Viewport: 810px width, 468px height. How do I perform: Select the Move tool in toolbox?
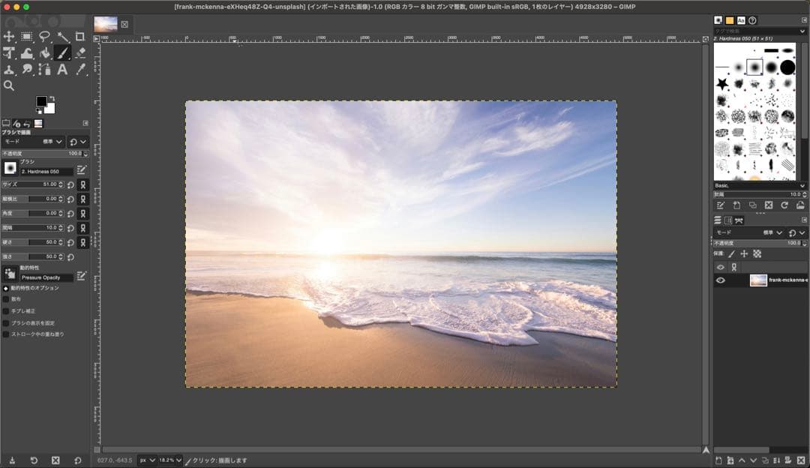[x=9, y=36]
